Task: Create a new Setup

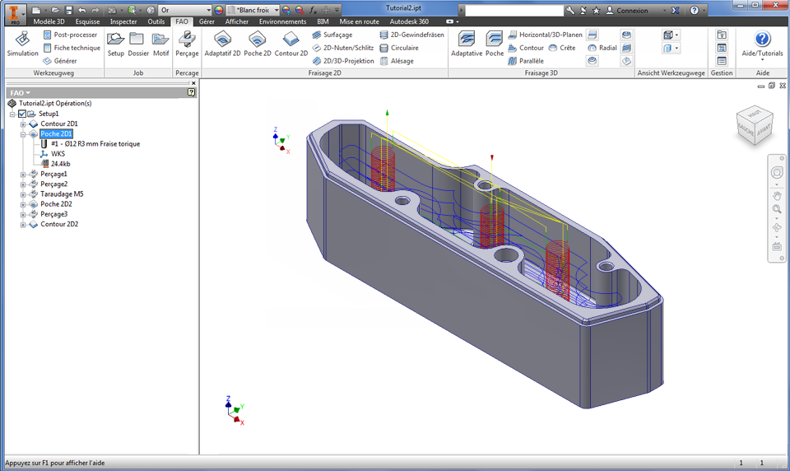Action: click(x=115, y=44)
